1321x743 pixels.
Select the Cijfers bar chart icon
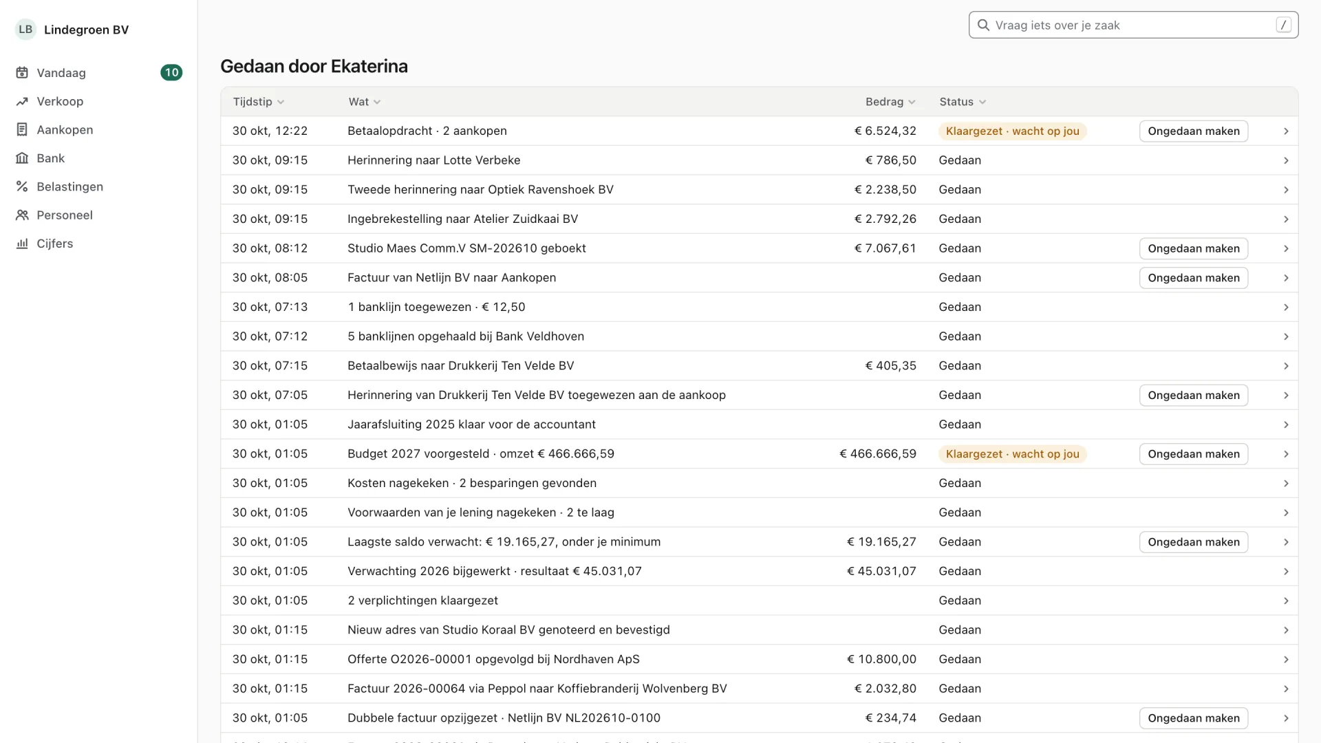(22, 244)
